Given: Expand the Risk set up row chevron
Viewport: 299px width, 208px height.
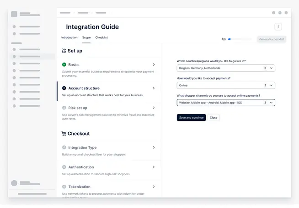Looking at the screenshot, I should tap(154, 108).
